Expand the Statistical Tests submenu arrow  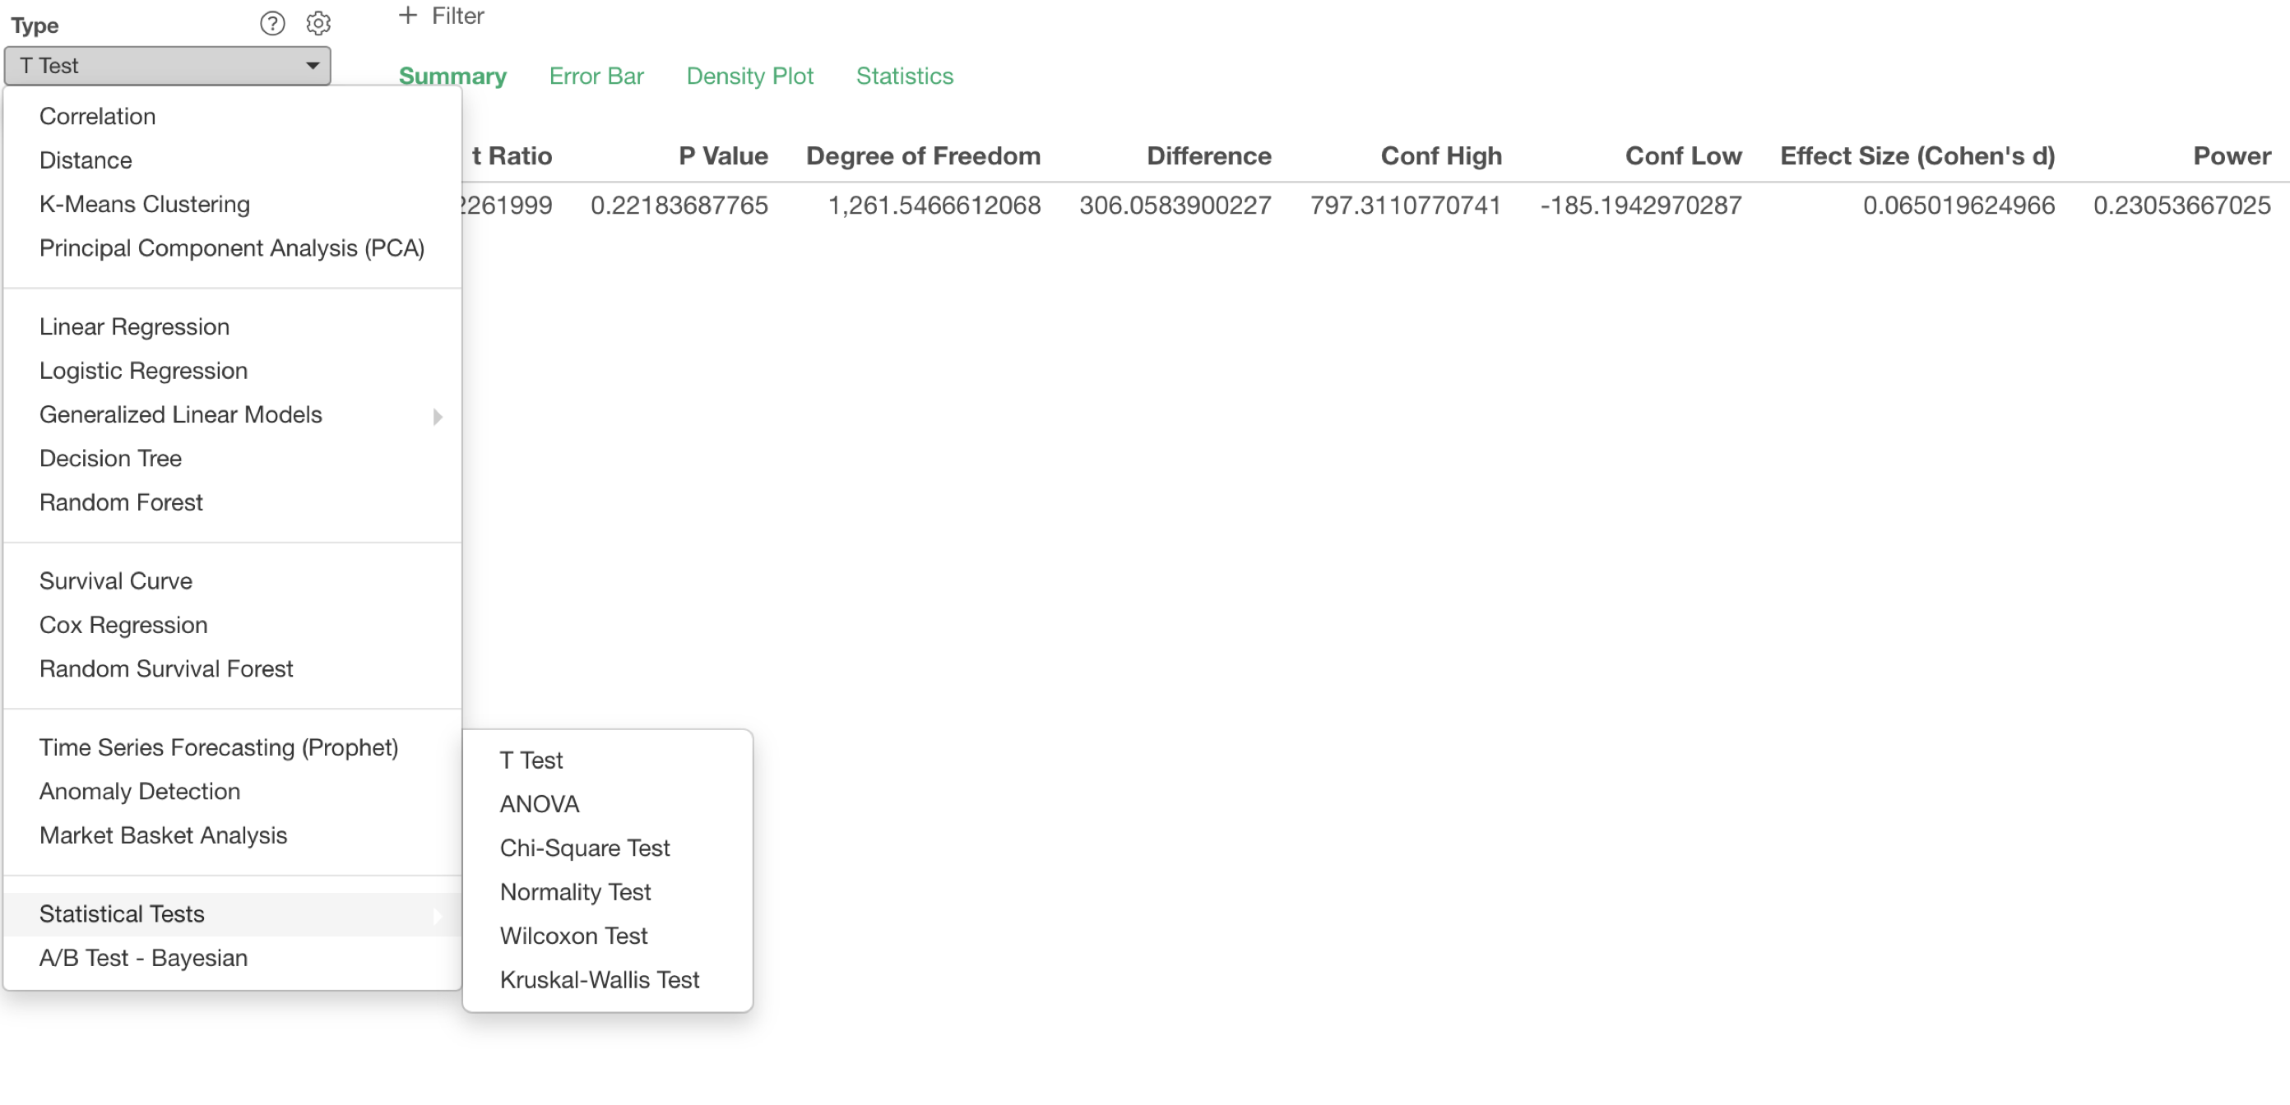[x=438, y=916]
